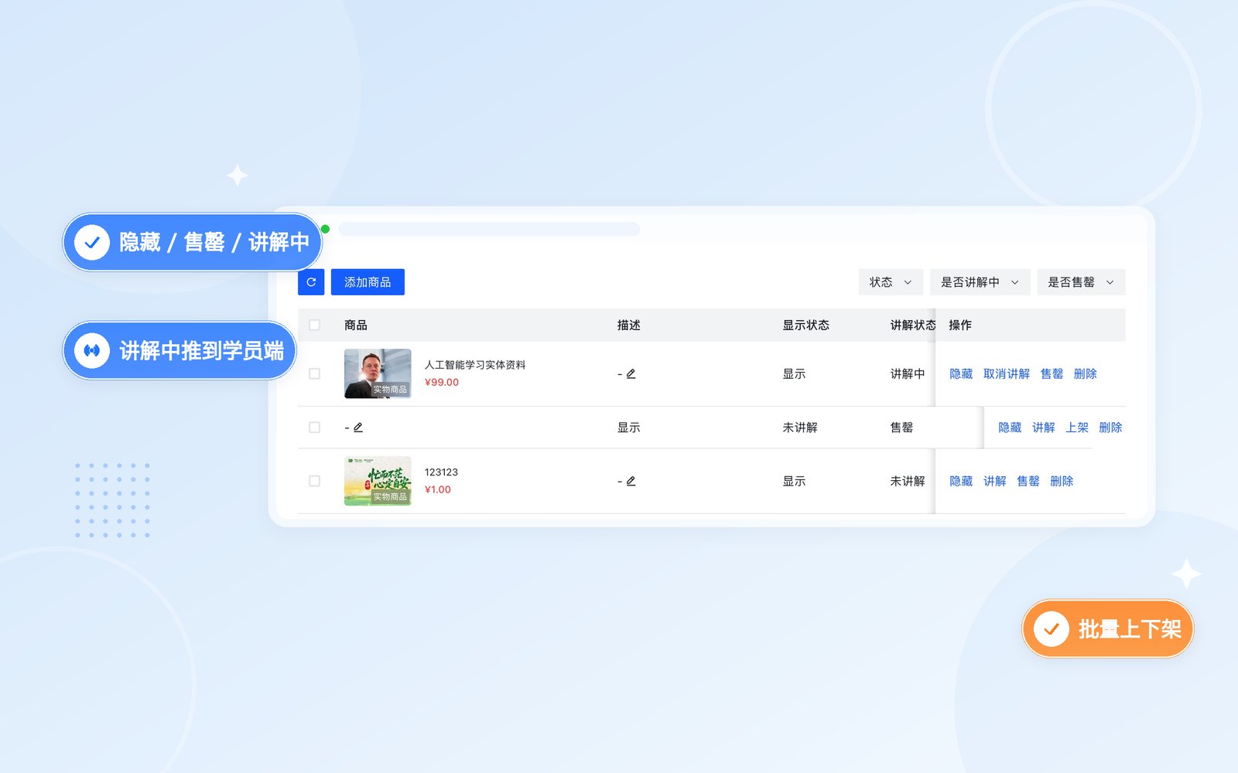Click 隐藏 in the second row actions
The height and width of the screenshot is (773, 1238).
click(1010, 427)
